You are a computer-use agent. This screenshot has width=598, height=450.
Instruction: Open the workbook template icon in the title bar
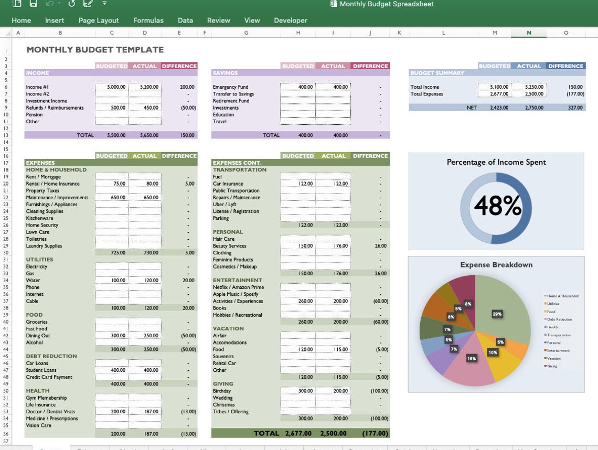pyautogui.click(x=17, y=4)
